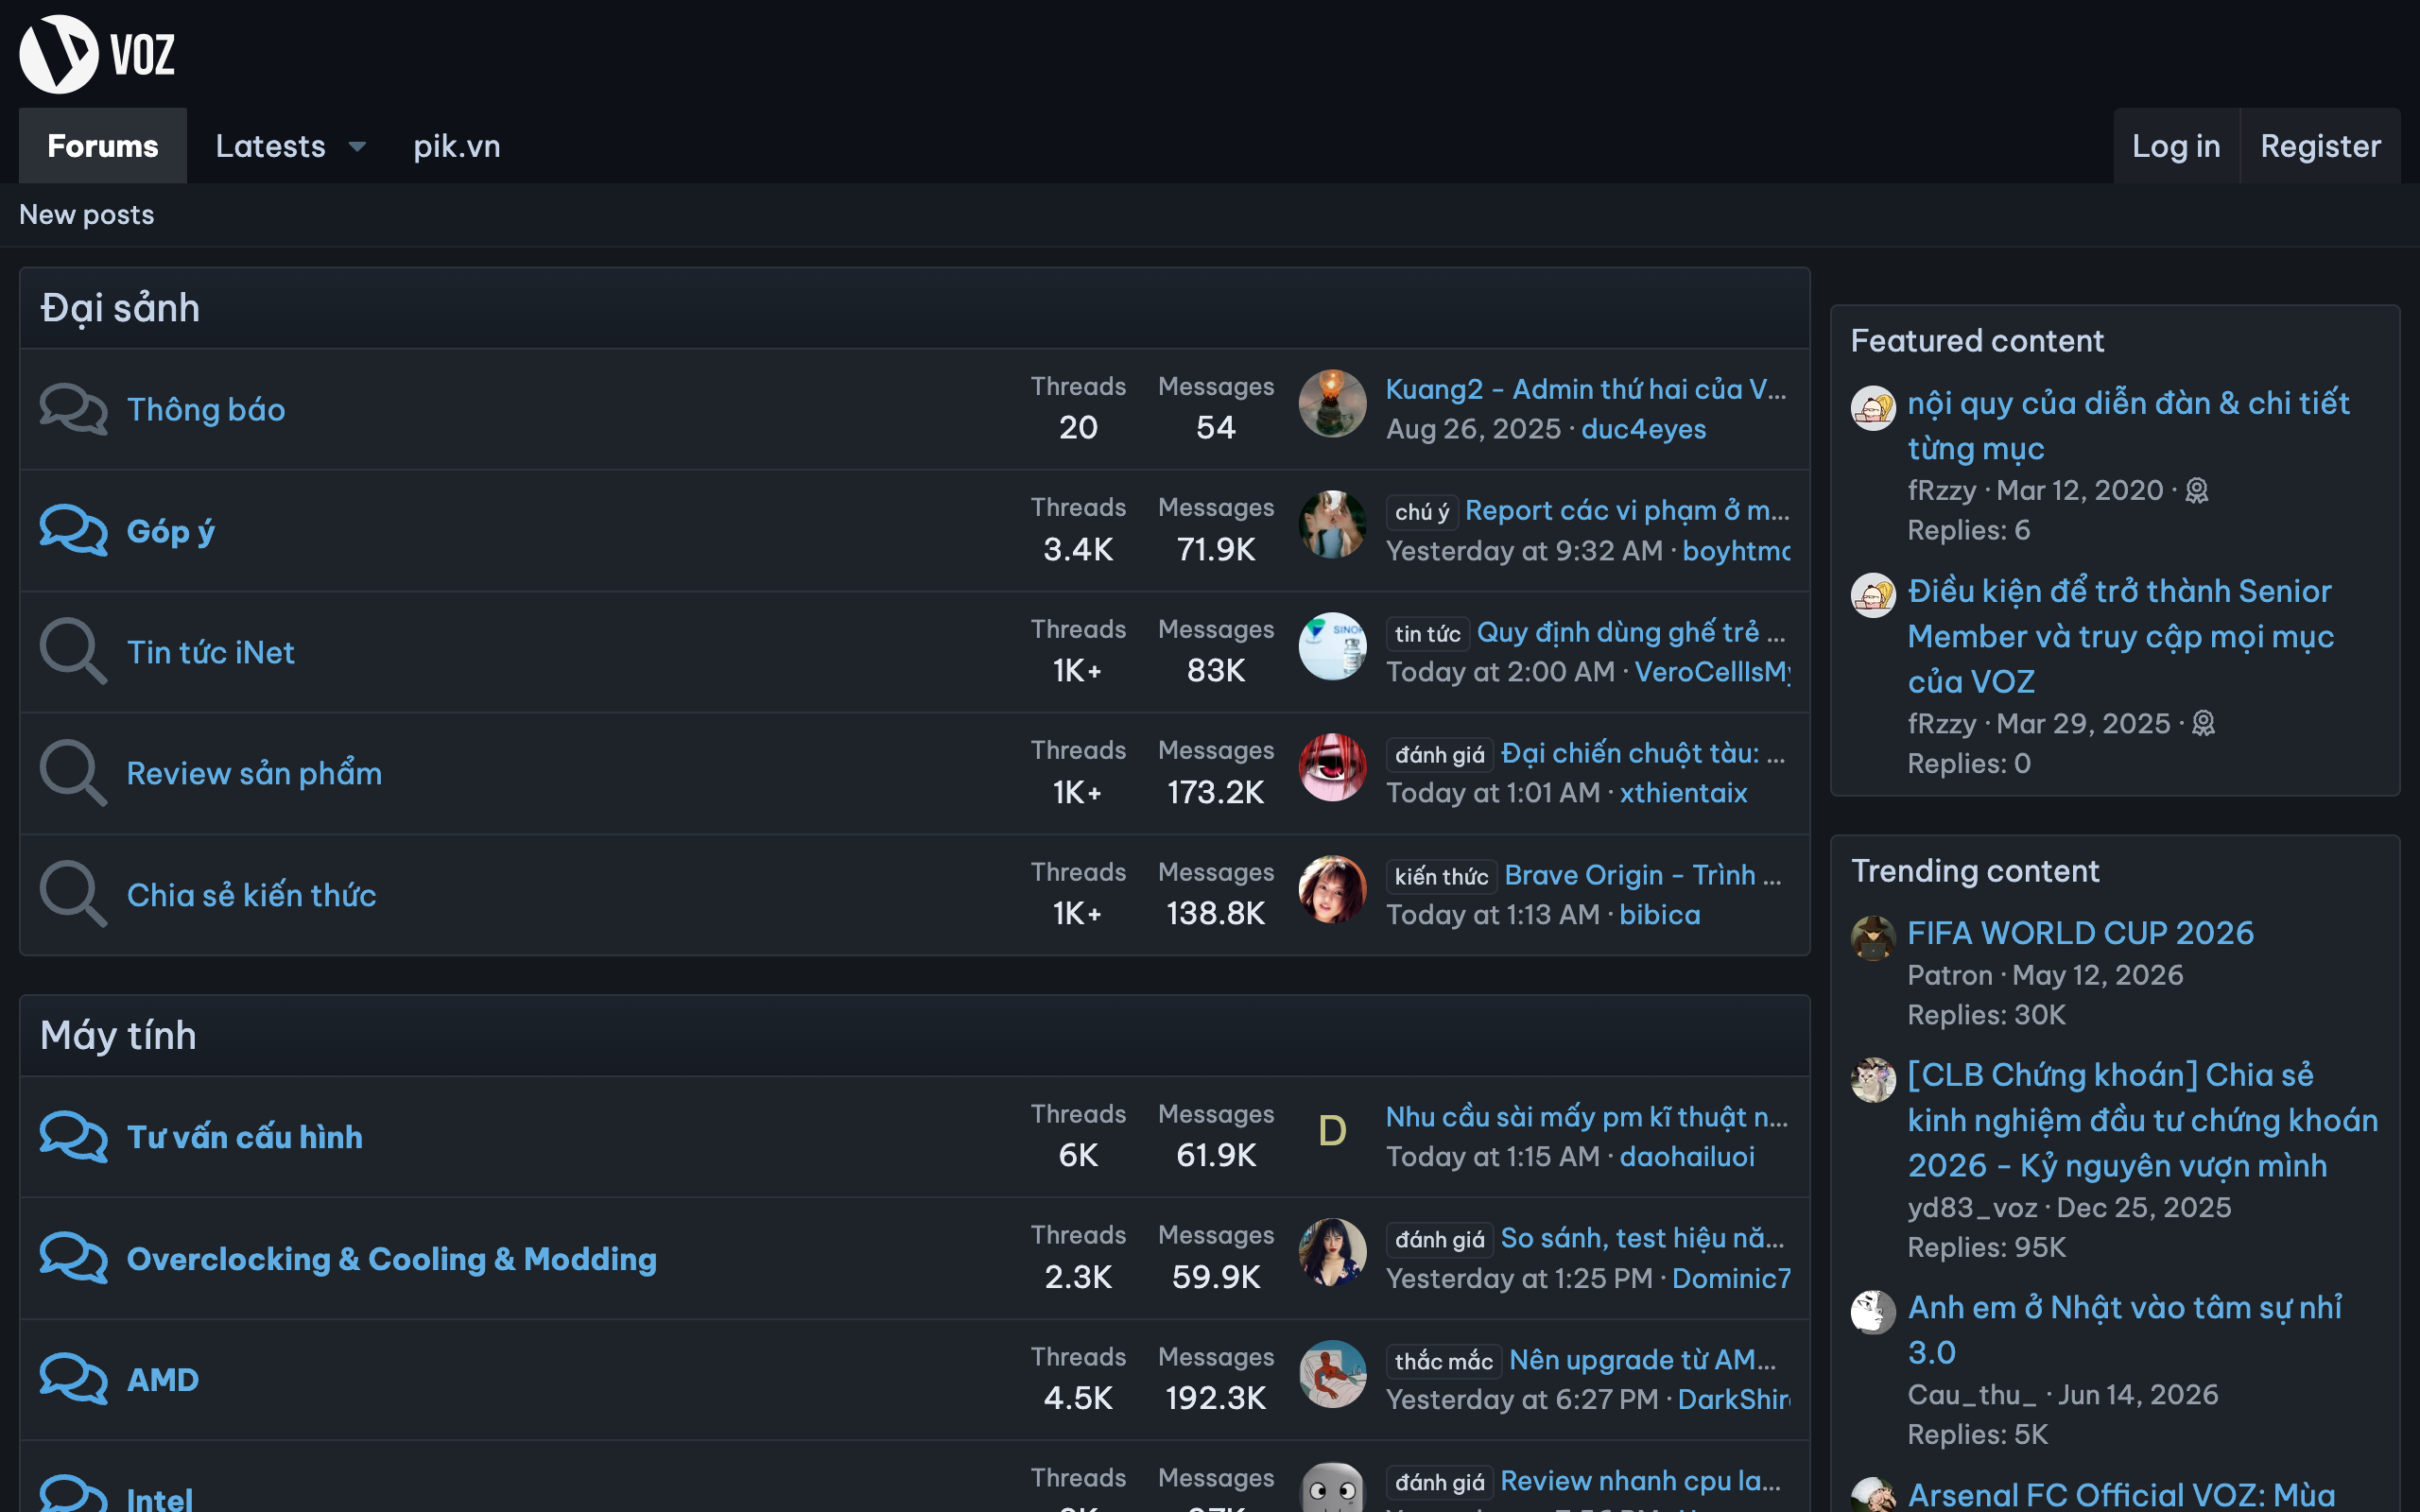Open the Review sản phẩm forum

pyautogui.click(x=254, y=773)
